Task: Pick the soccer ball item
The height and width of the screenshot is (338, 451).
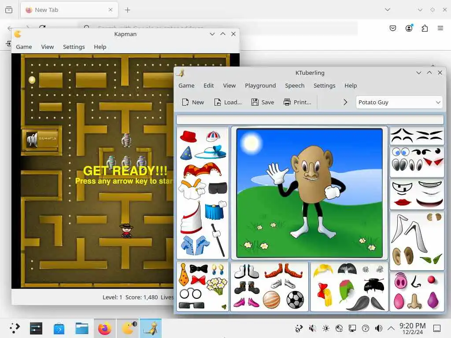Action: 295,300
